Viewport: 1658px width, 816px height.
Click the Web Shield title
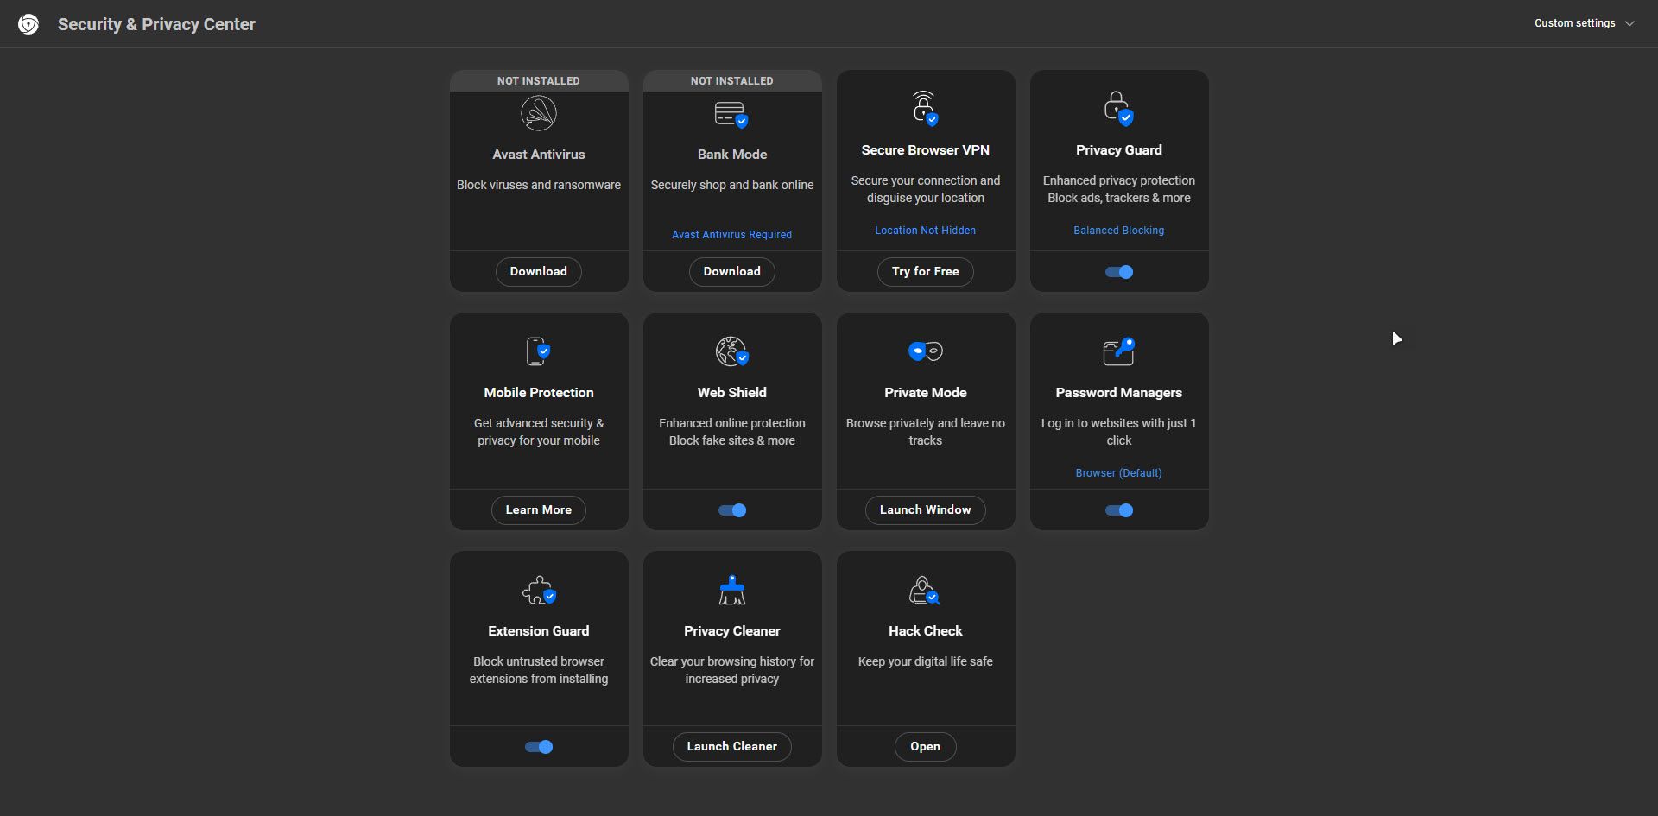click(x=732, y=393)
